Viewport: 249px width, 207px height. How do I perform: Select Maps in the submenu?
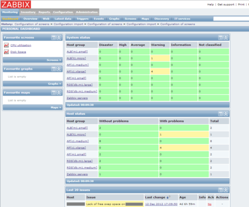coord(145,19)
